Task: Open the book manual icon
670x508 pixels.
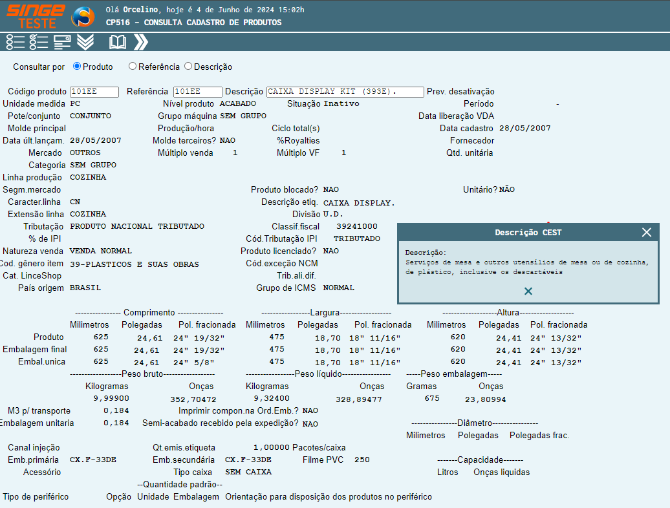Action: click(118, 42)
